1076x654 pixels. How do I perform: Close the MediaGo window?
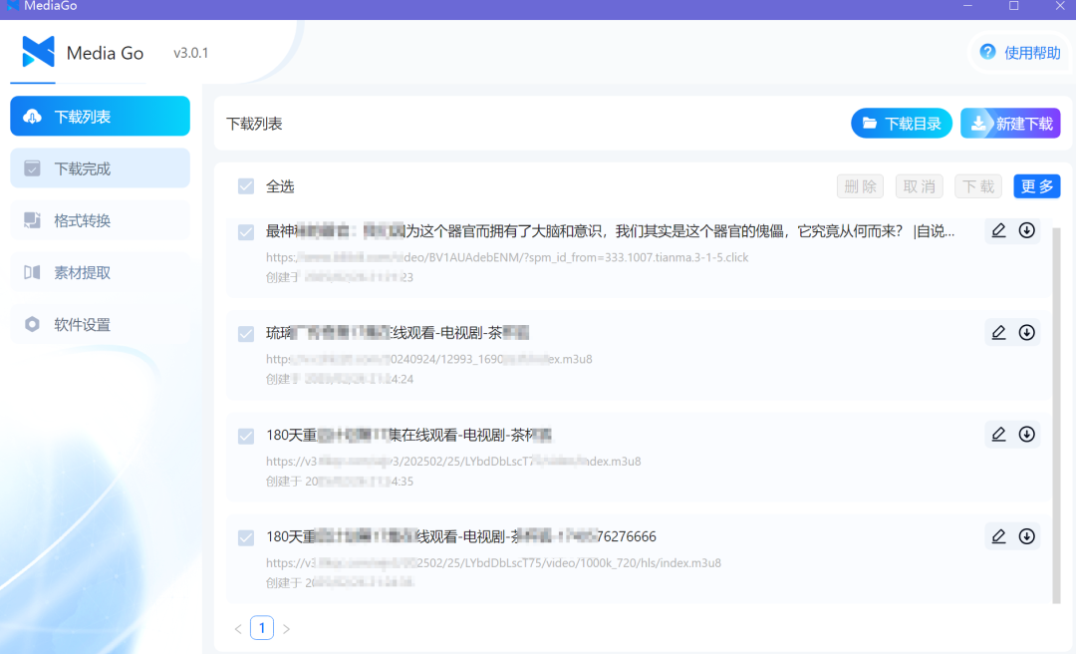[1059, 6]
